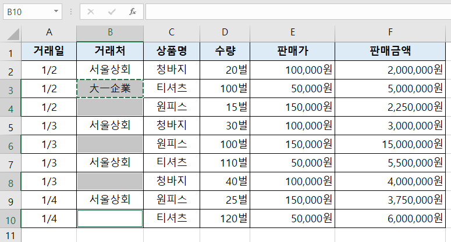Select column D header

[225, 32]
